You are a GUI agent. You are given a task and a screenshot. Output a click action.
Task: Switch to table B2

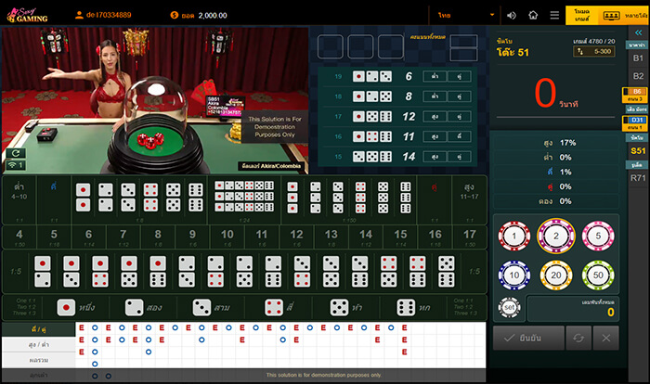coord(639,76)
